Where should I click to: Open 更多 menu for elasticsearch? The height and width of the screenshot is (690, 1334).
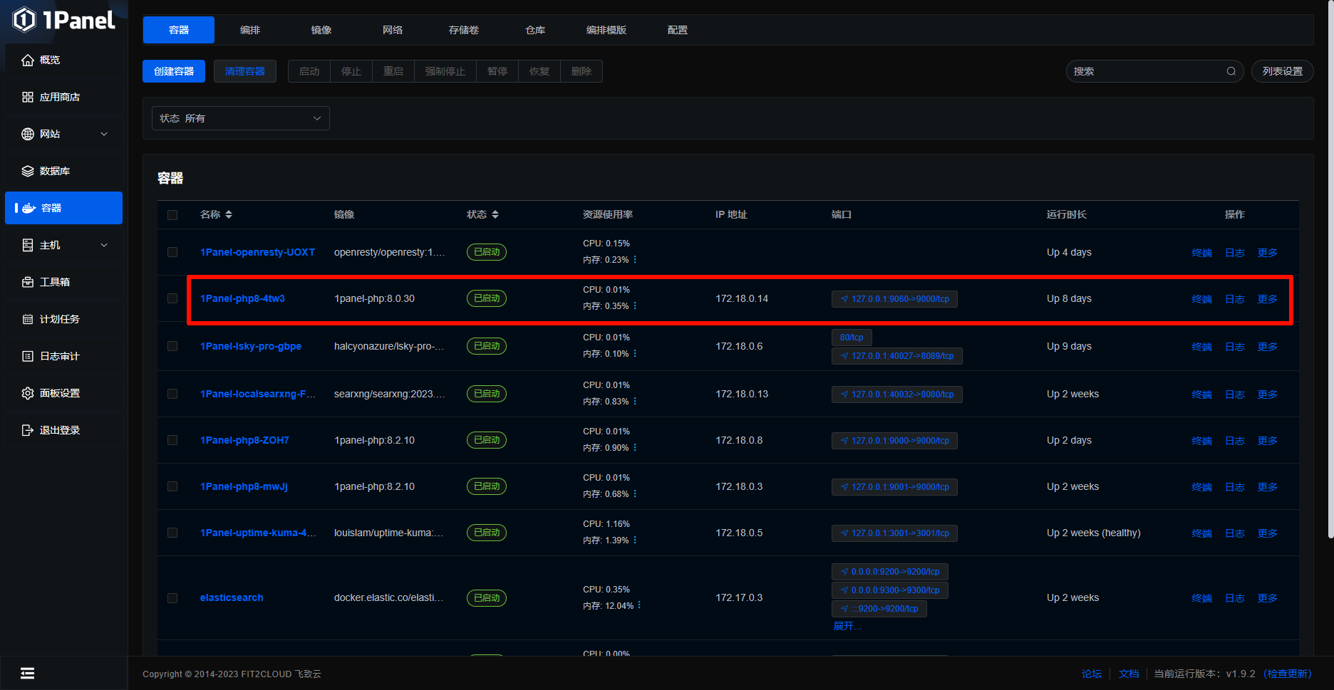1268,598
